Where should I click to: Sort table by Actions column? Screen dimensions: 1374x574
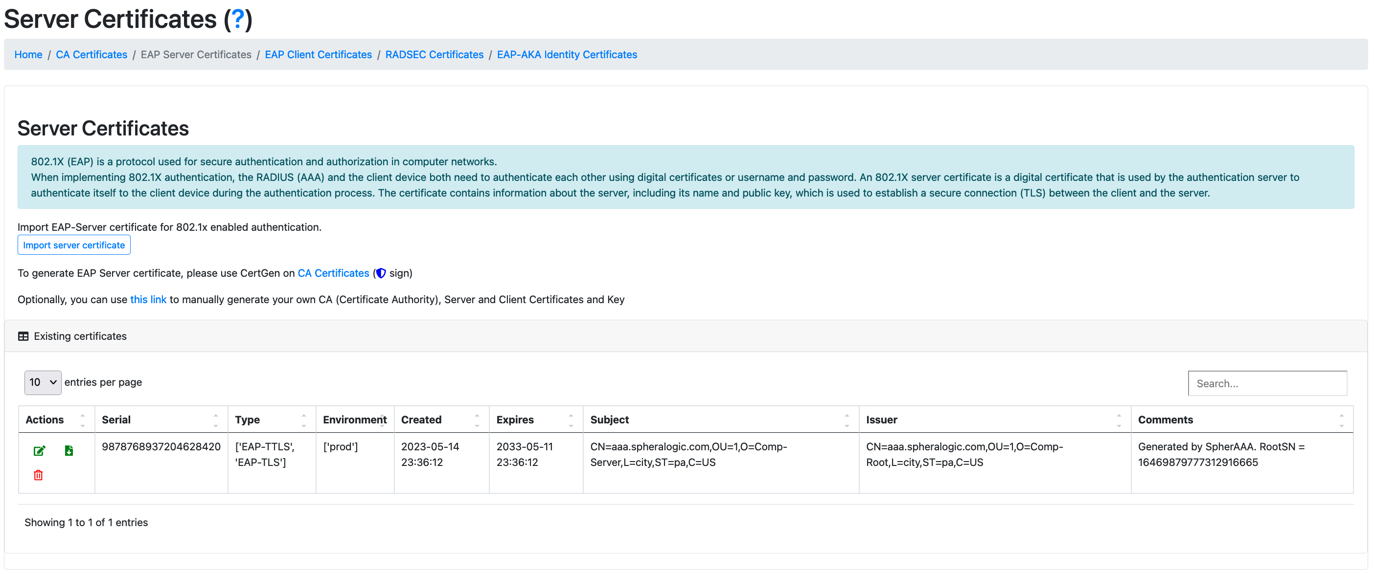click(57, 419)
